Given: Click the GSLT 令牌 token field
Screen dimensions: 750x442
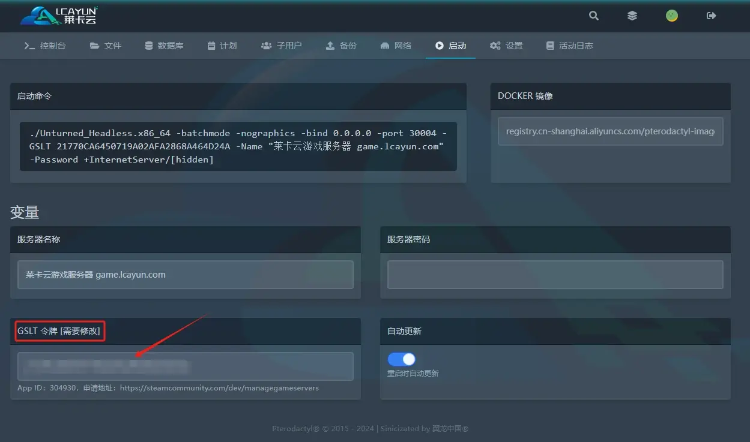Looking at the screenshot, I should 186,366.
